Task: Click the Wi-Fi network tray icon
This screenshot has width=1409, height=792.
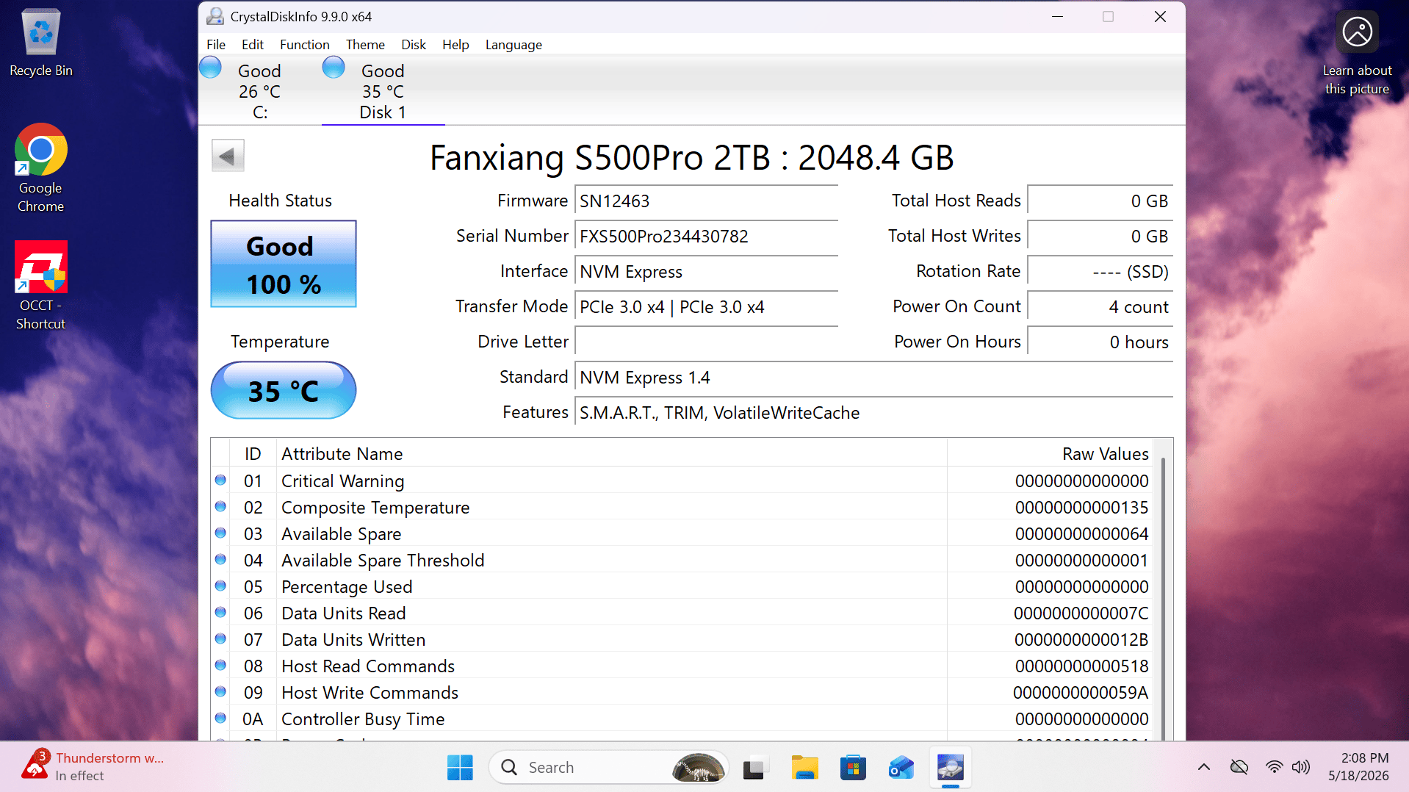Action: [x=1274, y=767]
